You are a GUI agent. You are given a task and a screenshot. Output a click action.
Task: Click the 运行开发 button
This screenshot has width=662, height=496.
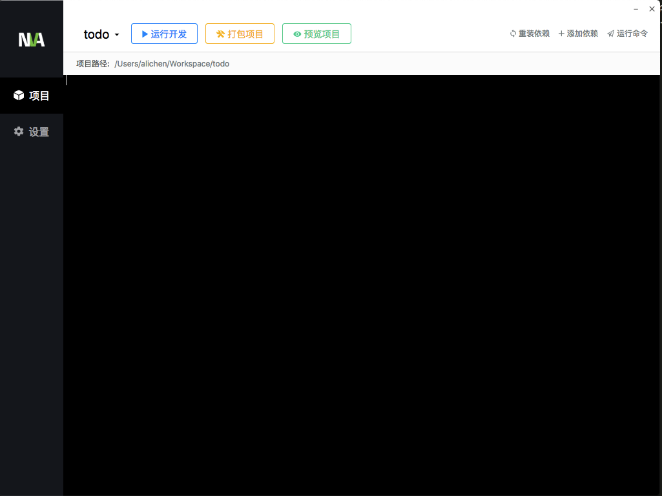[x=164, y=34]
